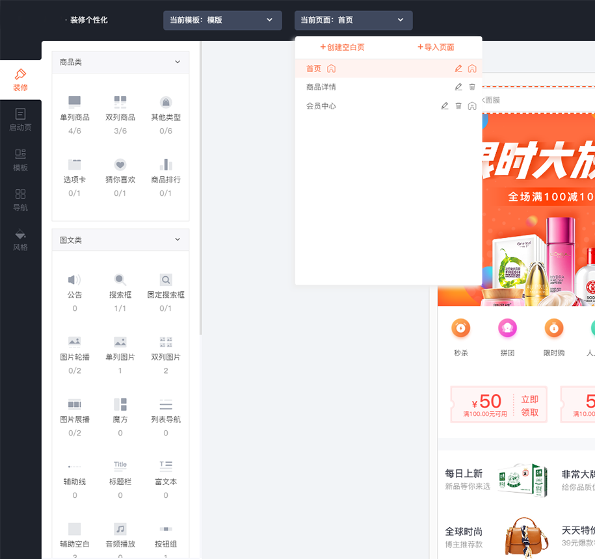
Task: Open the 当前页面 page dropdown
Action: coord(353,20)
